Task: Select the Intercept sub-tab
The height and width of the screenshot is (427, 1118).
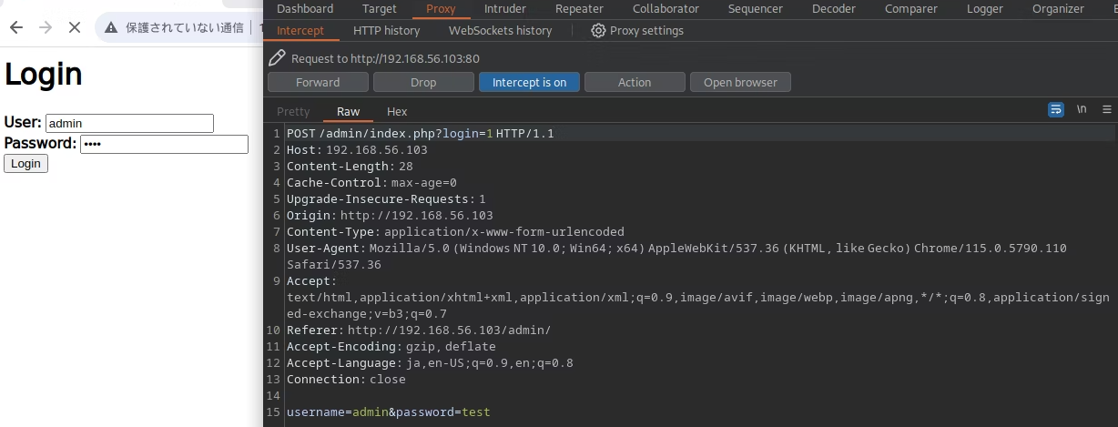Action: 300,31
